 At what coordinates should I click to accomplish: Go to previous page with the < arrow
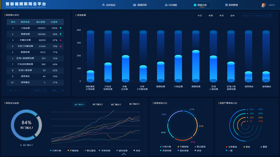tap(7, 91)
